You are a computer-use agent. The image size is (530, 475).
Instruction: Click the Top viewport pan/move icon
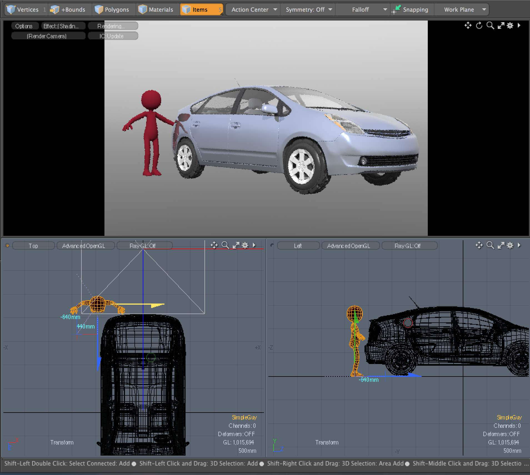coord(214,245)
